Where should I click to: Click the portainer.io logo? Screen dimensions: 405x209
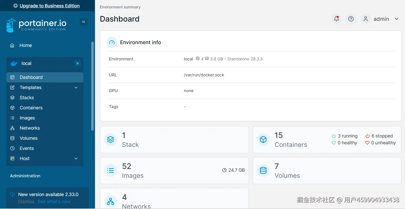36,25
